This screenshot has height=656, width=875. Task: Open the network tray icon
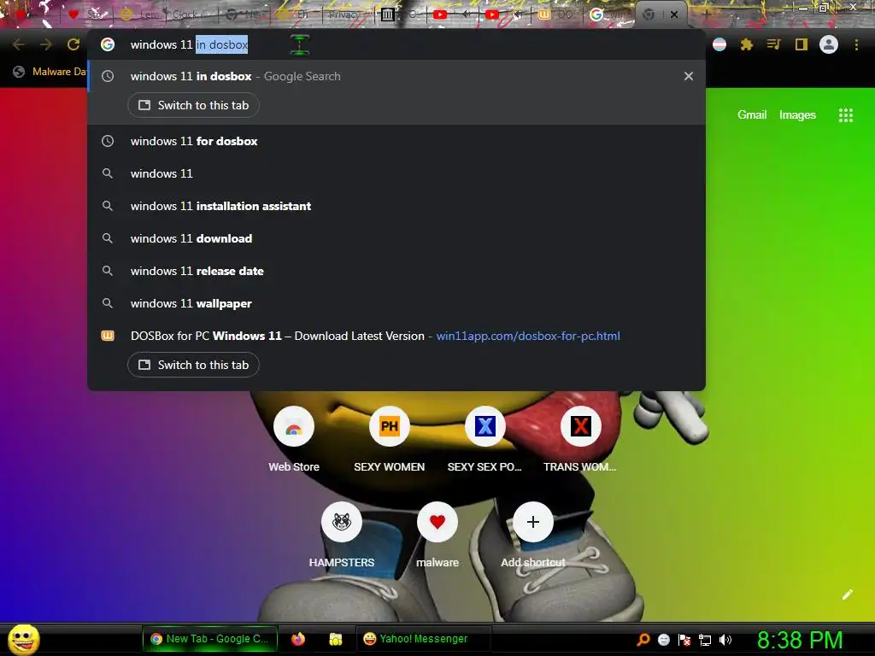tap(705, 640)
